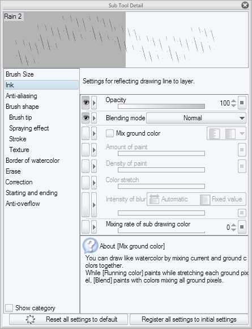Open Starting and ending category
252x329 pixels.
41,193
